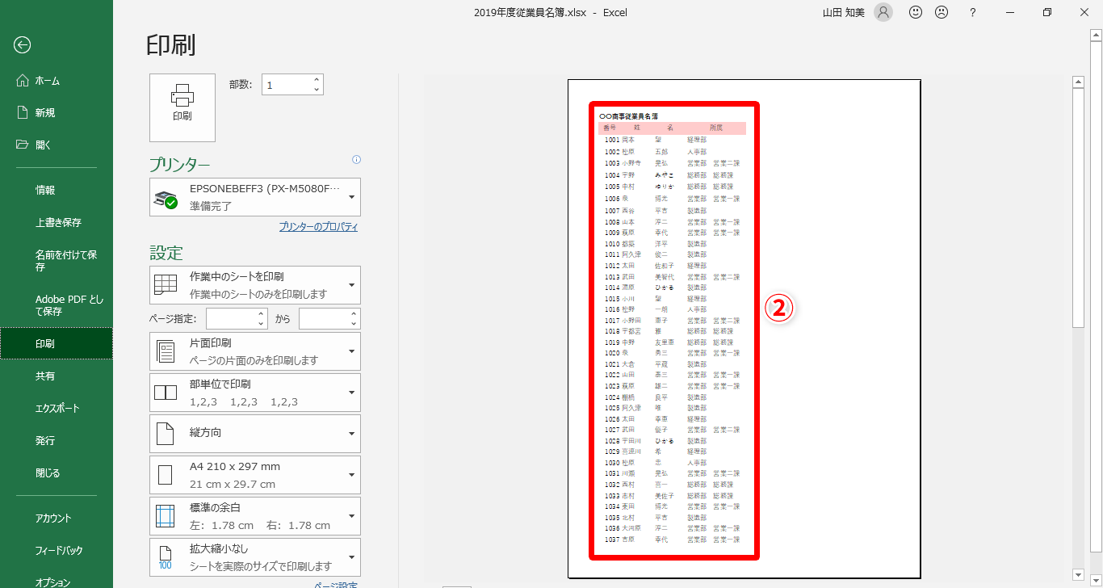Image resolution: width=1103 pixels, height=588 pixels.
Task: Click the 準備完了 printer status text
Action: [211, 206]
